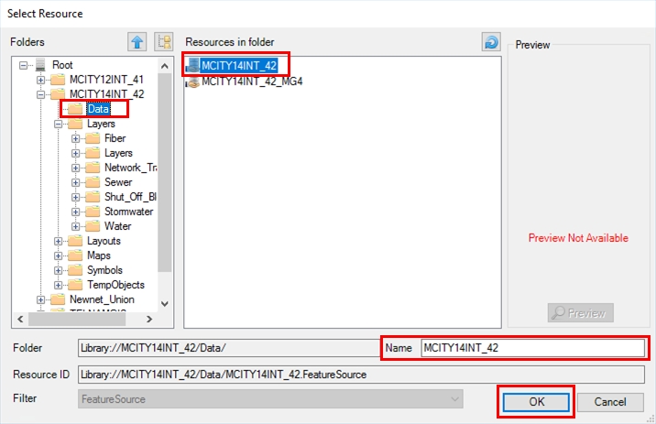Click the folder tree icon button beside Folders
The image size is (656, 424).
click(164, 41)
